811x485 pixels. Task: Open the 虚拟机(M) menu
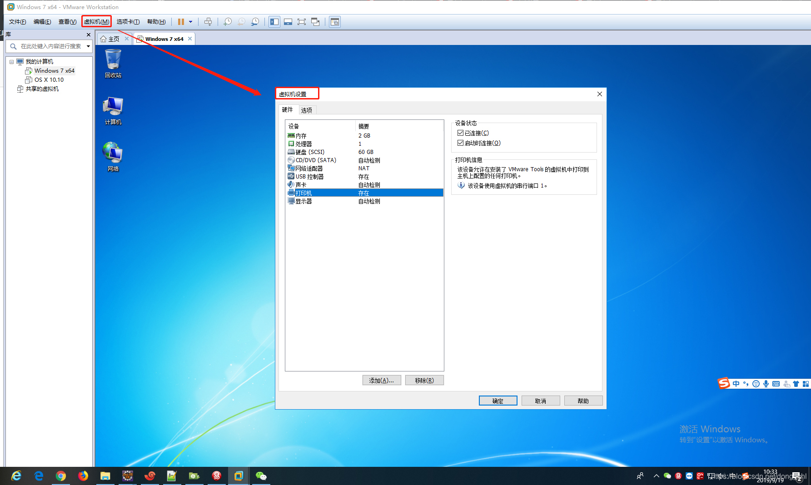pyautogui.click(x=96, y=22)
